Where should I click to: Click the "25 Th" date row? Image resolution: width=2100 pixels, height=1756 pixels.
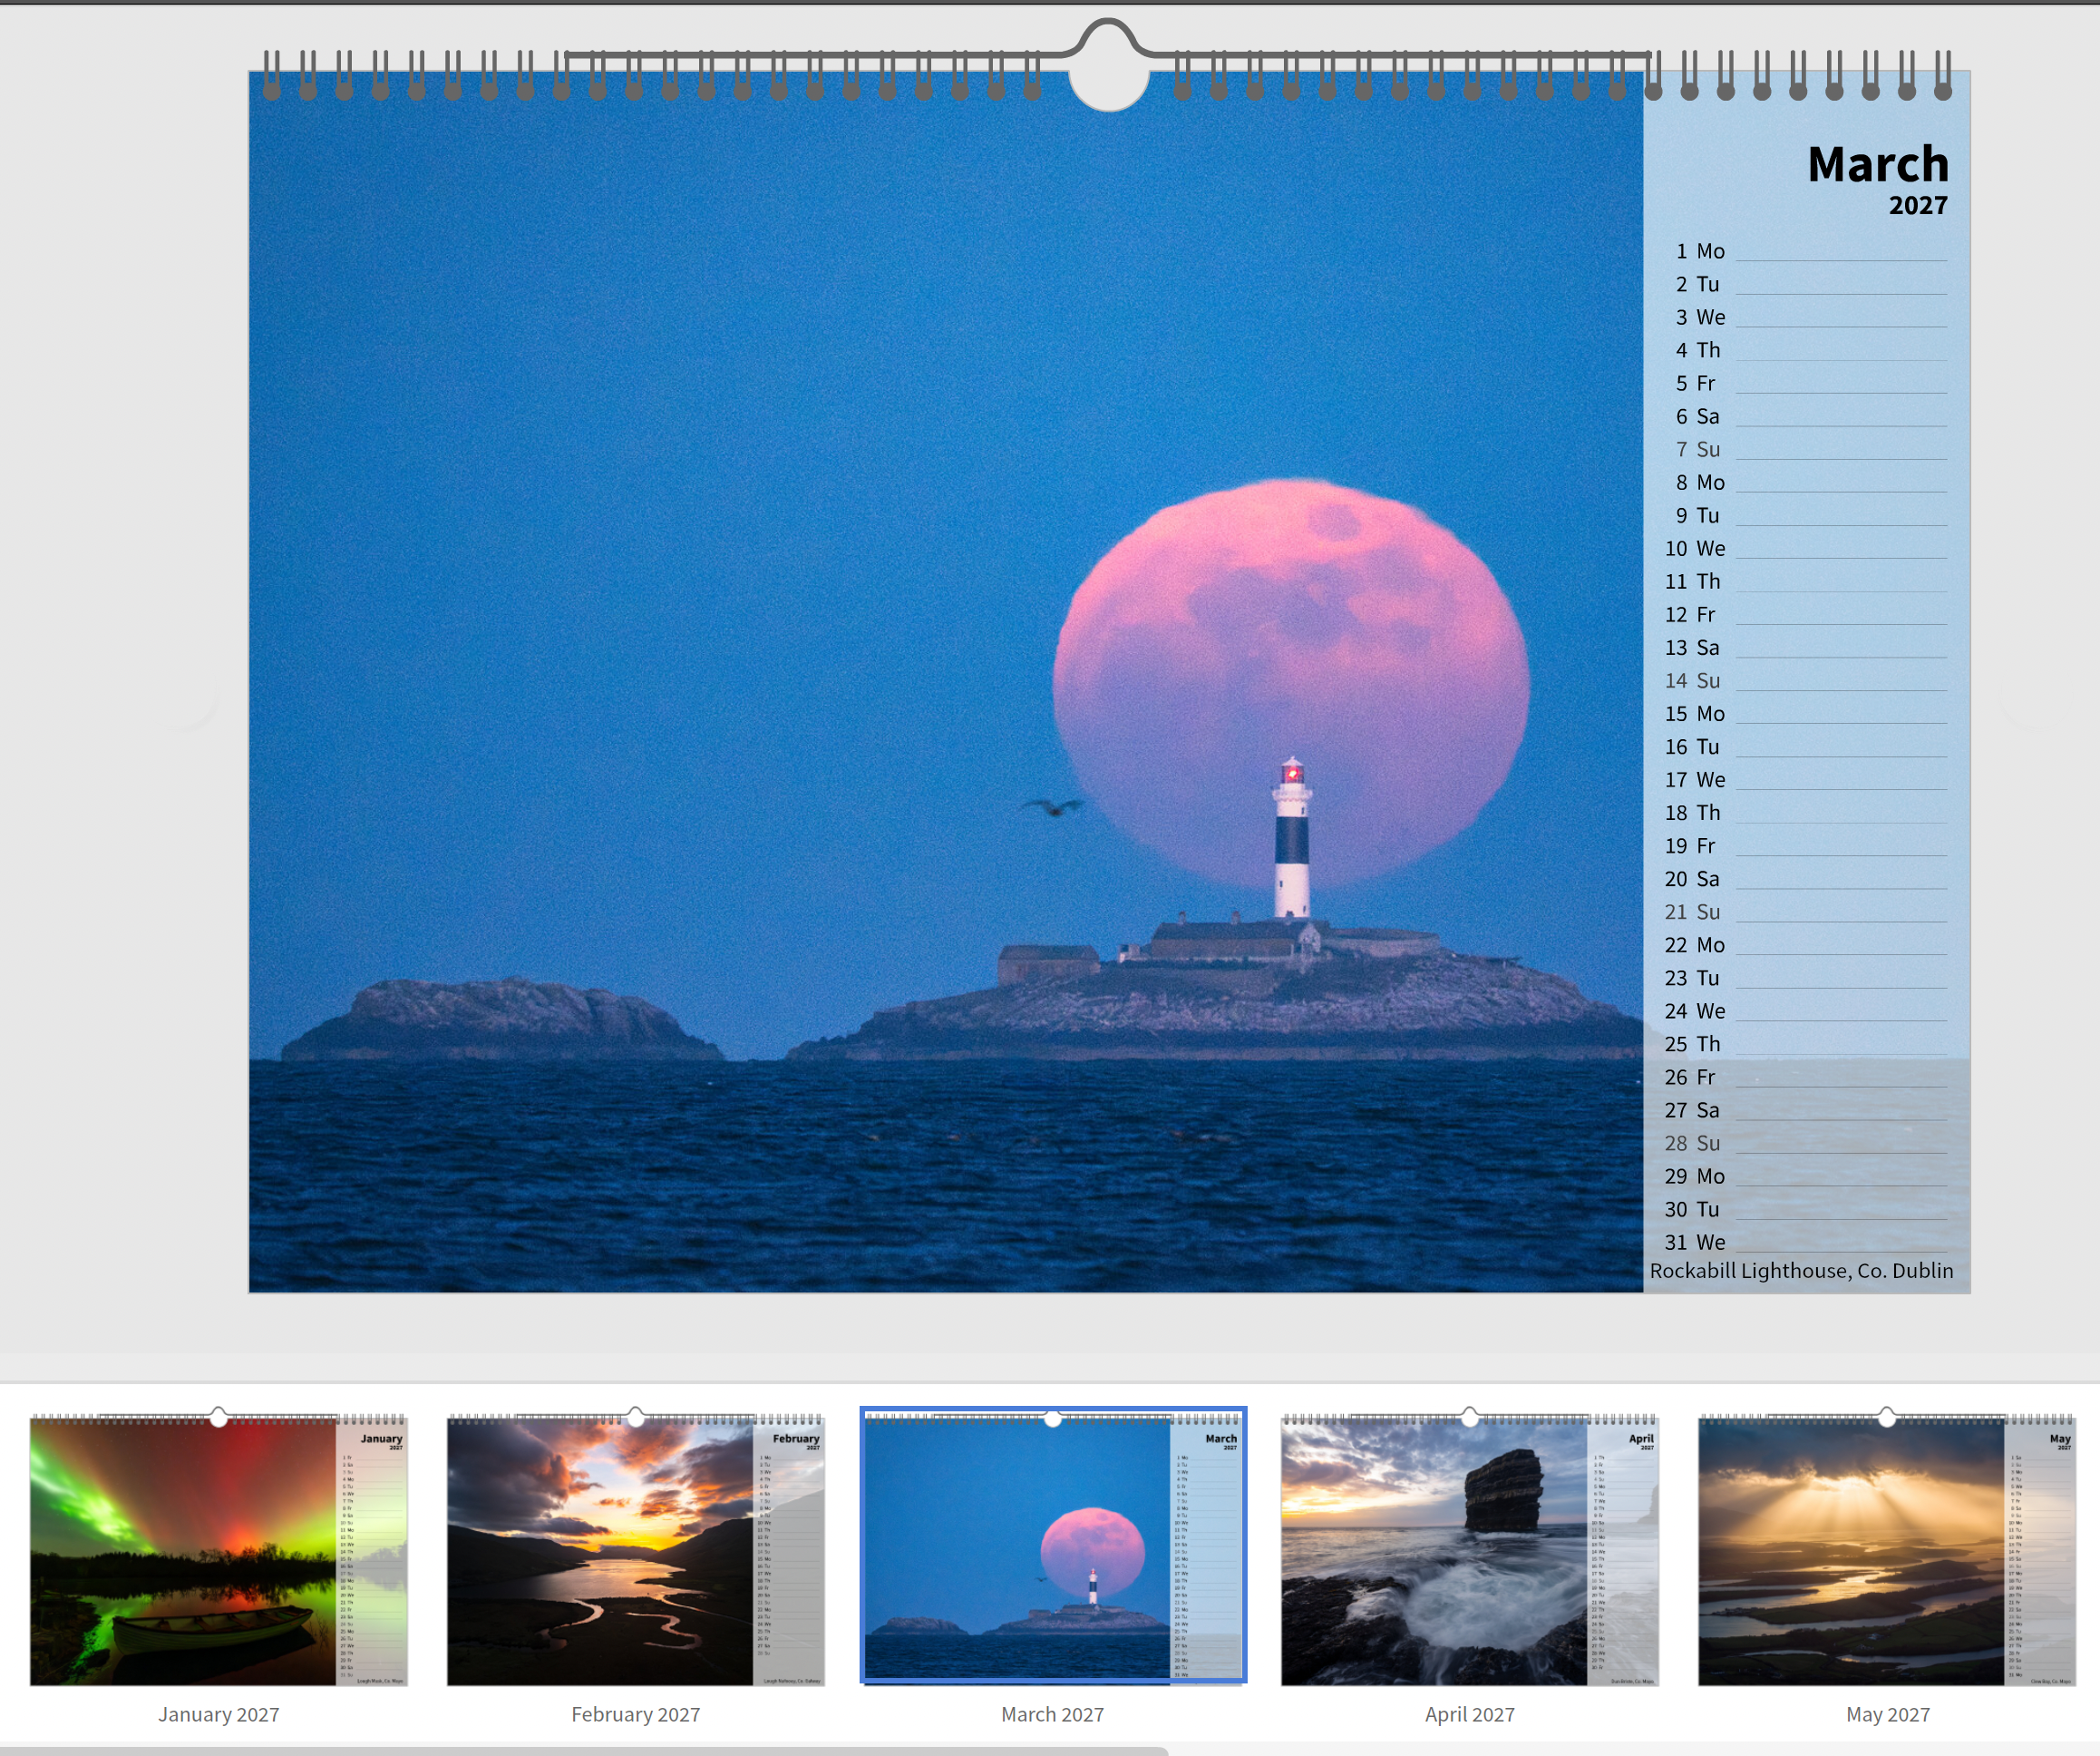[1806, 1044]
